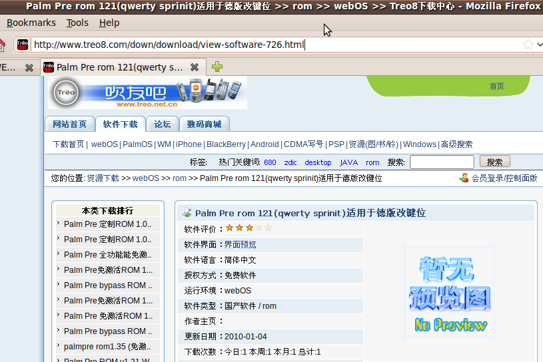Open the URL history dropdown arrow

click(x=540, y=45)
